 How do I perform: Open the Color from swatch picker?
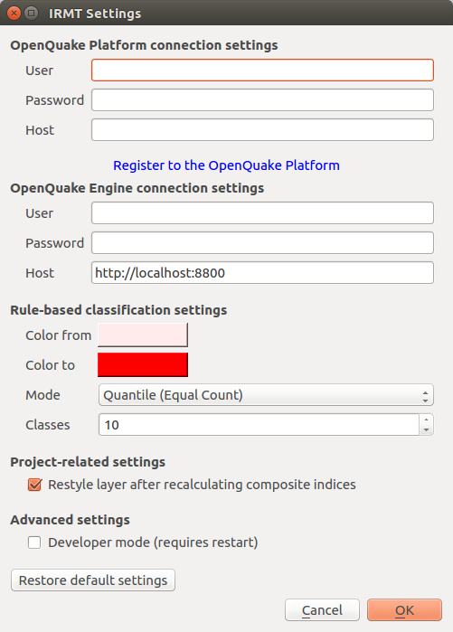(143, 335)
